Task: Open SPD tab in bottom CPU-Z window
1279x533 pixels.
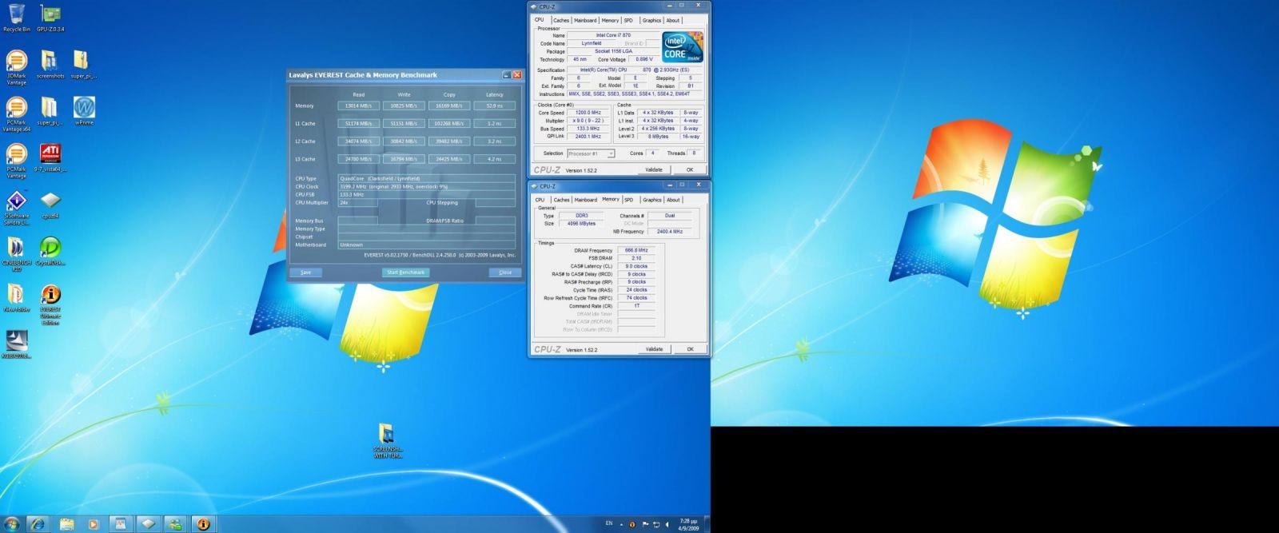Action: [629, 200]
